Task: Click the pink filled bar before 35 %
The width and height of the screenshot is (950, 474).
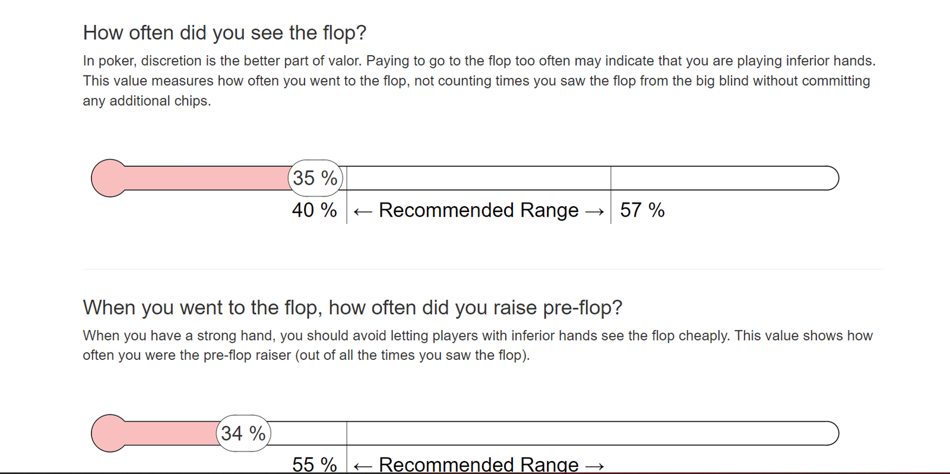Action: [x=208, y=178]
